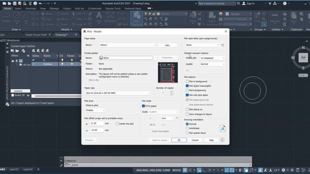The width and height of the screenshot is (310, 174).
Task: Click the New Group Filter icon in Layer Manager
Action: [17, 51]
